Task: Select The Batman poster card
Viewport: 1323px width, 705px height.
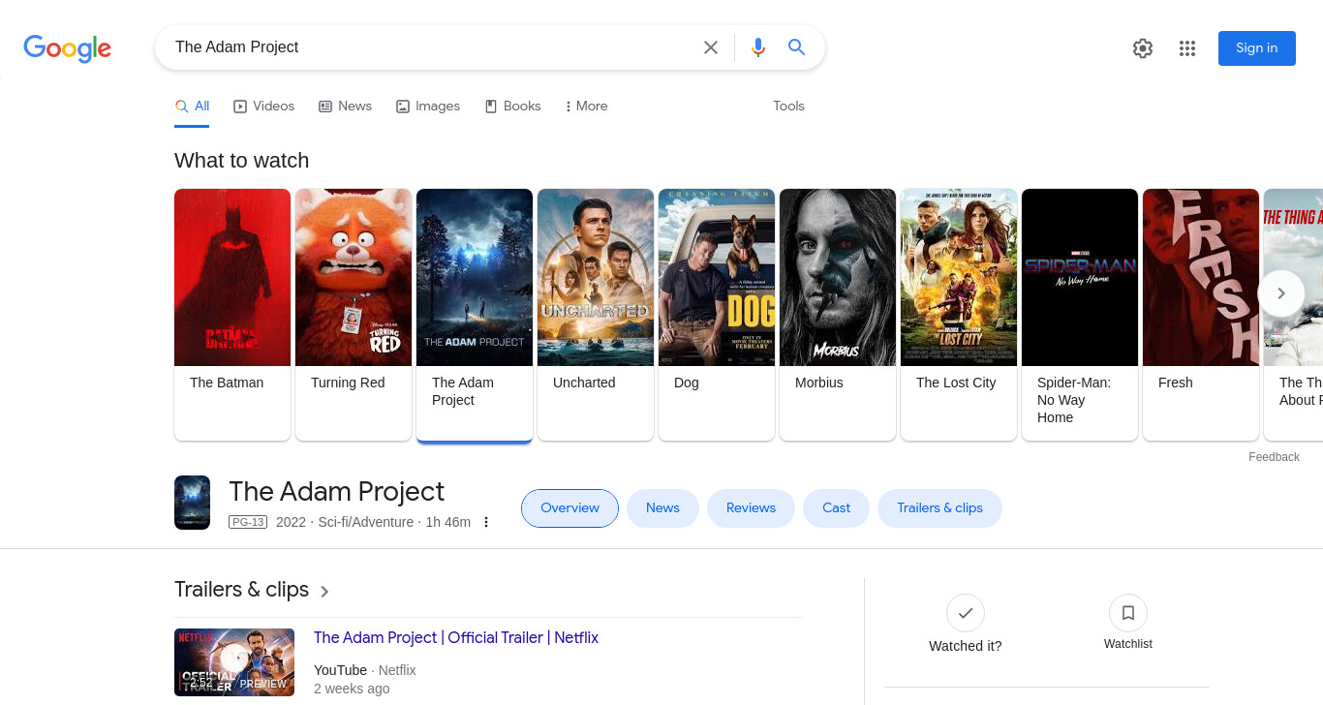Action: click(232, 314)
